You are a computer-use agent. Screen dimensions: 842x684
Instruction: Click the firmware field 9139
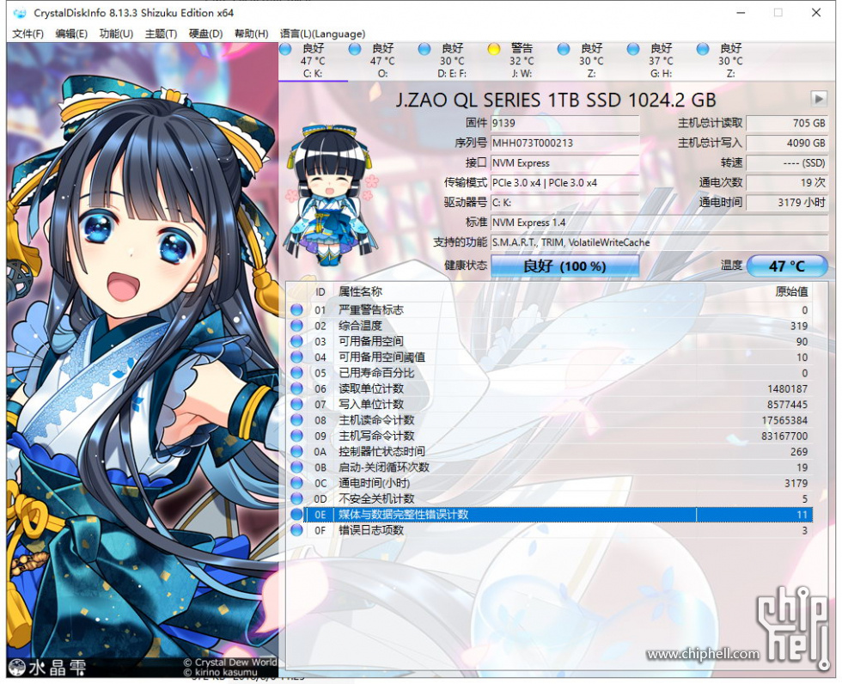565,123
